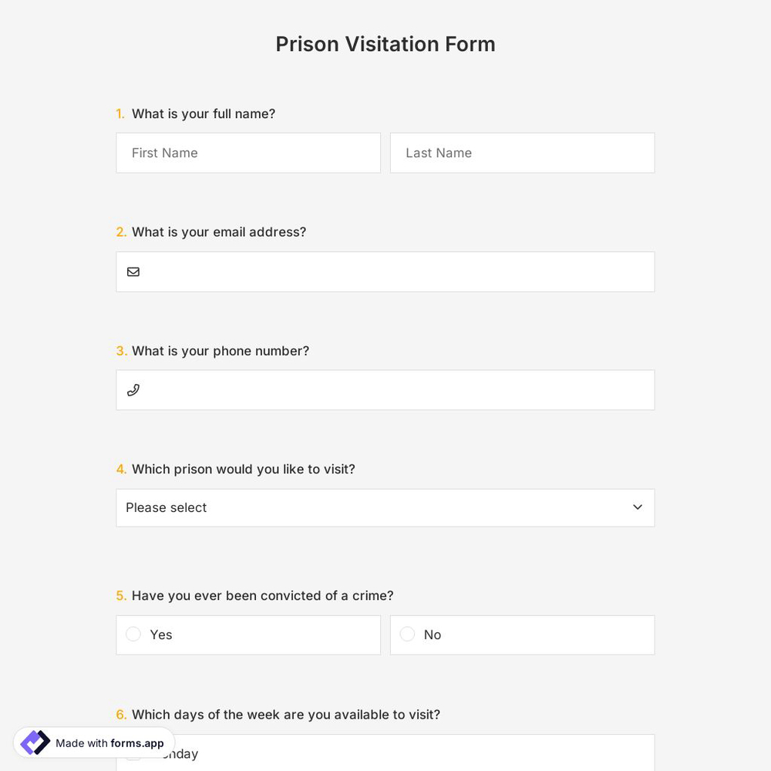Open the forms.app link
This screenshot has height=771, width=771.
point(136,743)
